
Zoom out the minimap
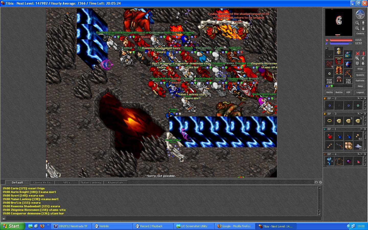pyautogui.click(x=357, y=23)
